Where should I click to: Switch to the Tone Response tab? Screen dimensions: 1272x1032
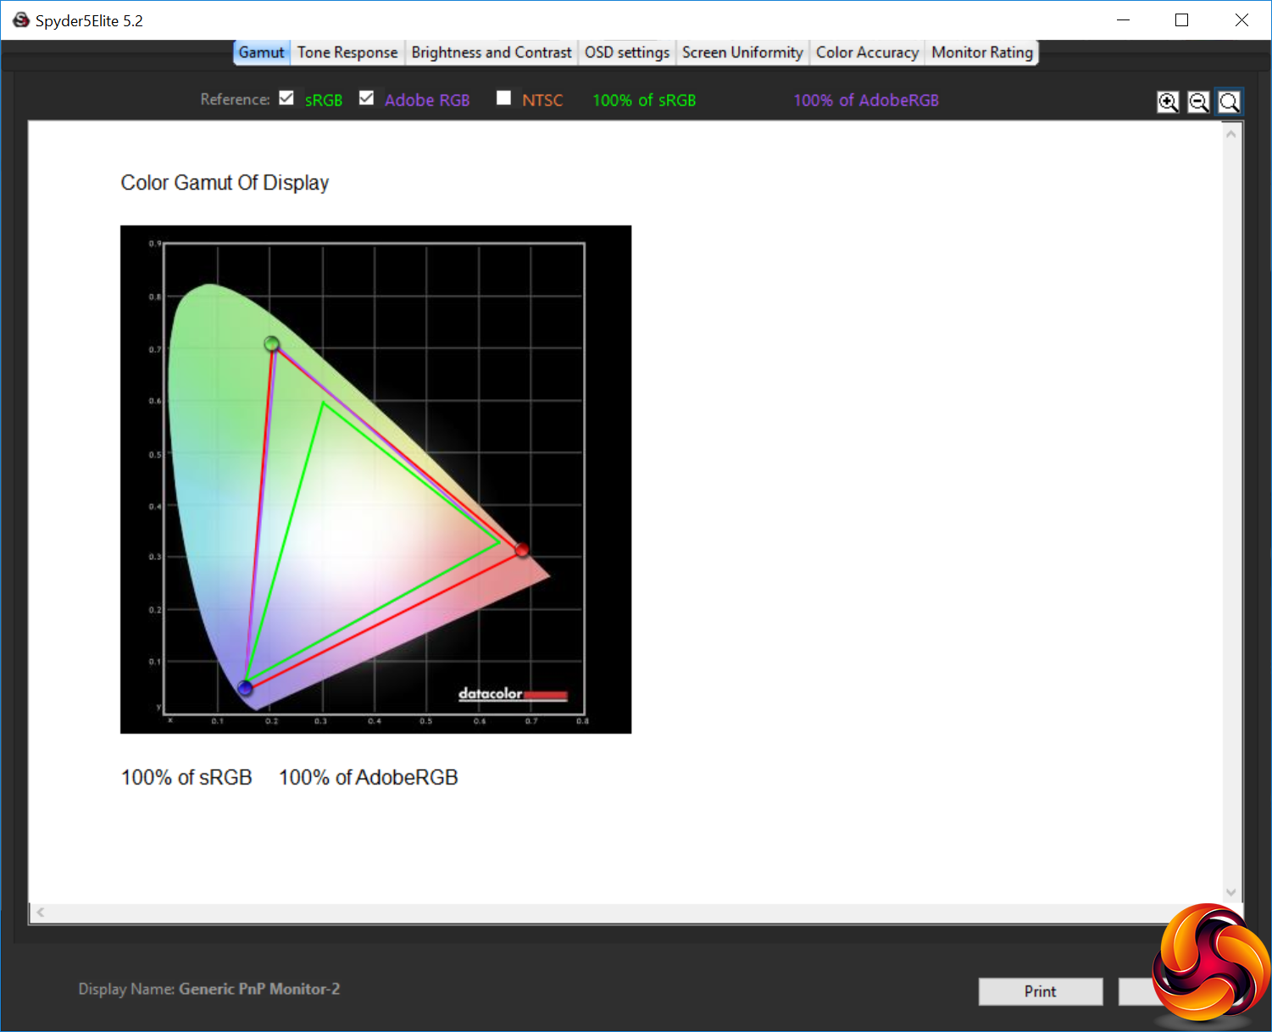coord(347,53)
